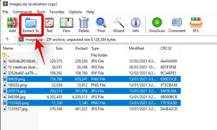This screenshot has height=130, width=217.
Task: Open the View book icon
Action: [66, 25]
